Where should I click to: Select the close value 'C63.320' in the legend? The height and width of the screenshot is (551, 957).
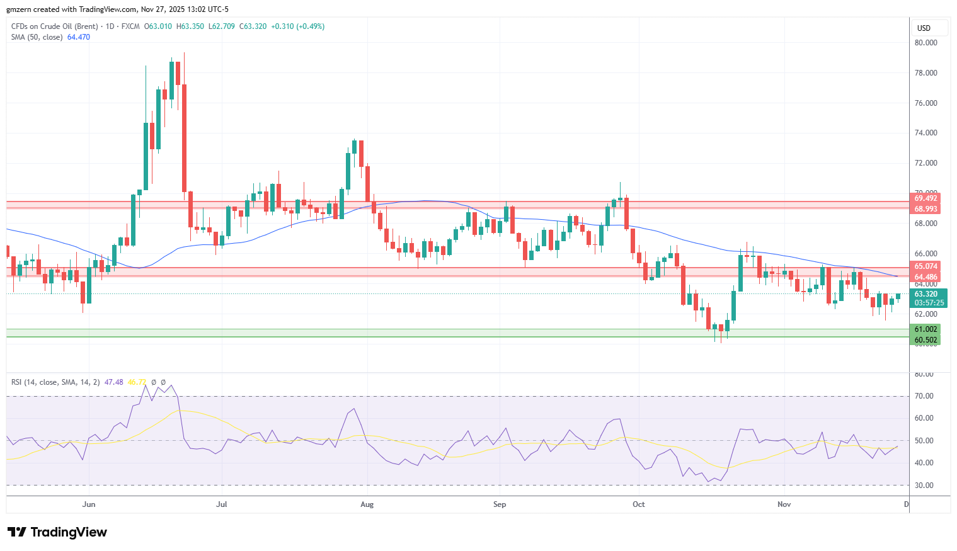253,26
